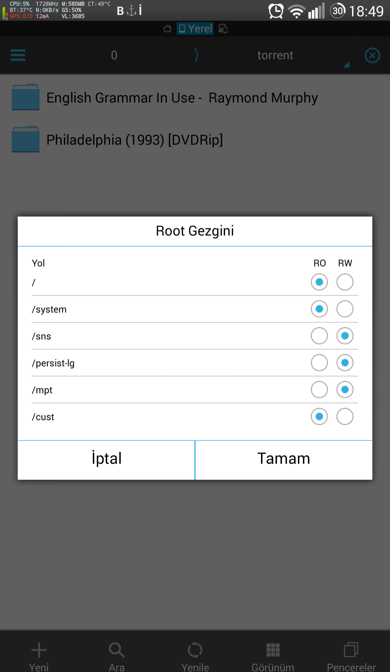Set /system to RW
The width and height of the screenshot is (390, 672).
click(x=345, y=309)
